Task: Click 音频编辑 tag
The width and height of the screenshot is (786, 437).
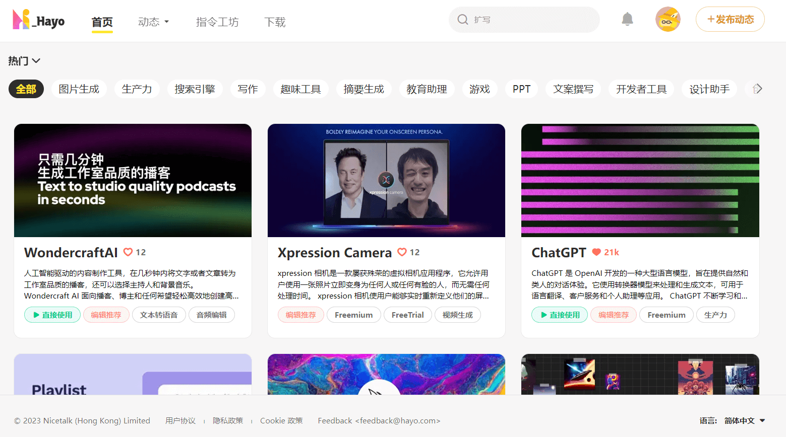Action: click(212, 315)
